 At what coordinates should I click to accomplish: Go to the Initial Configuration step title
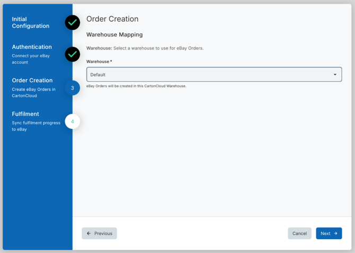click(x=31, y=22)
